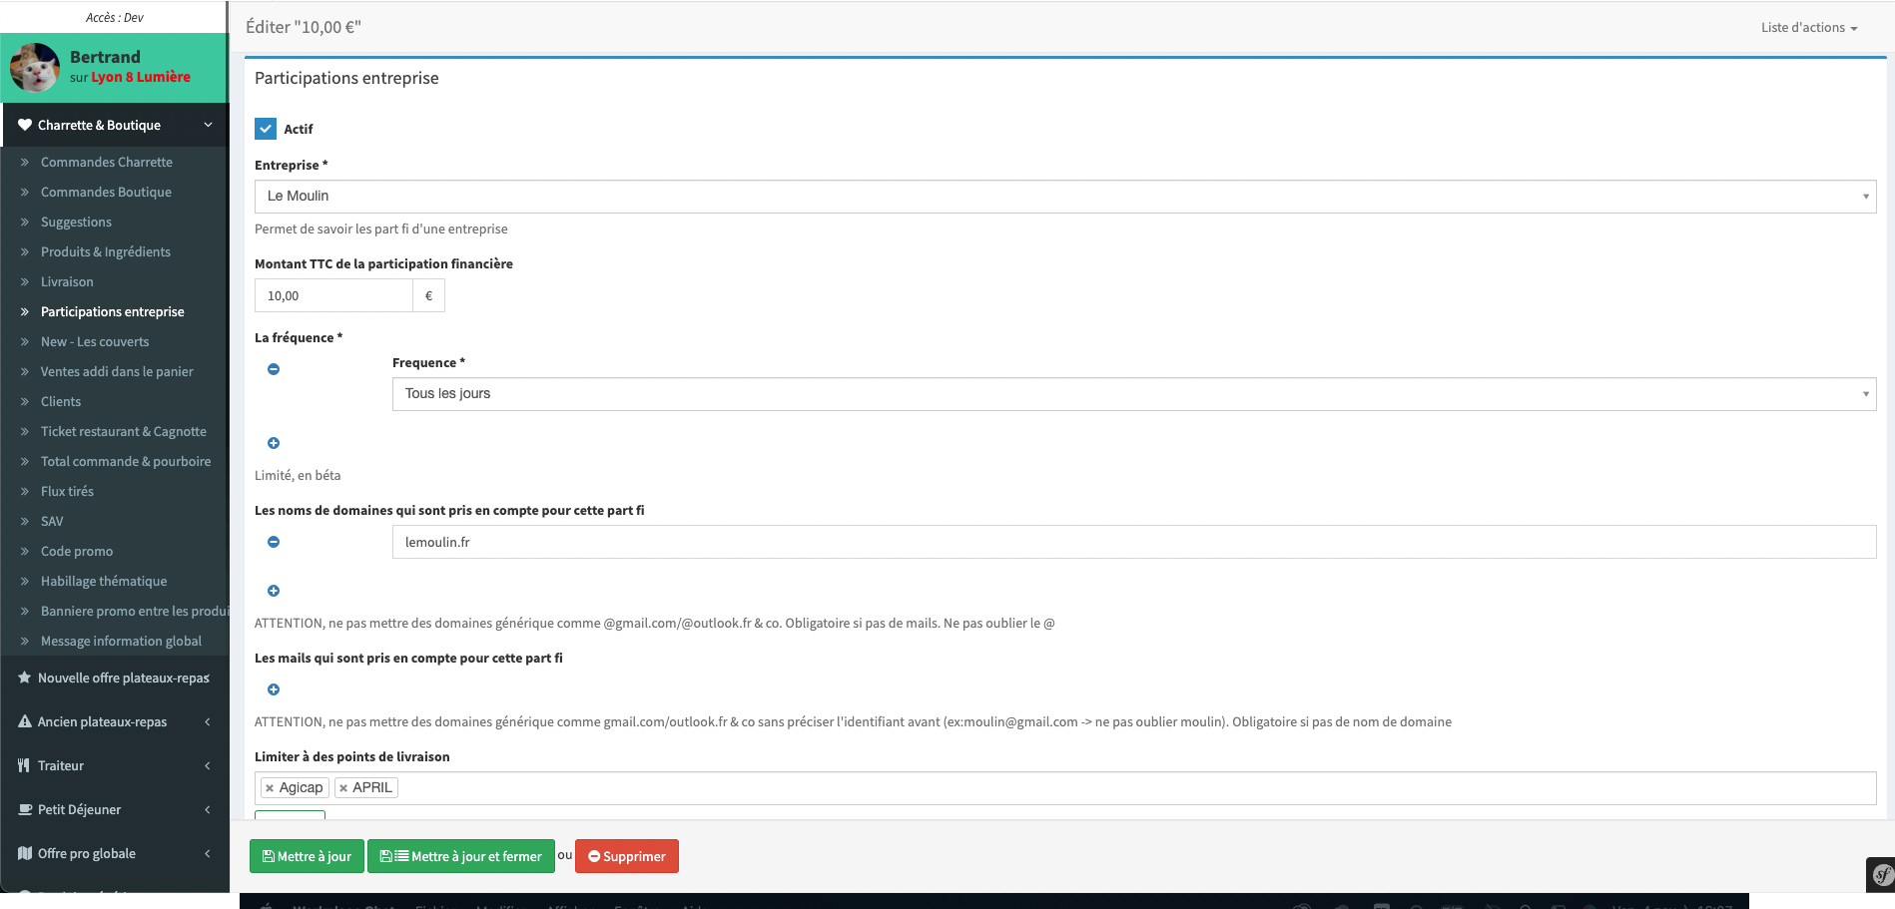
Task: Open the Livraison sidebar item
Action: tap(67, 281)
